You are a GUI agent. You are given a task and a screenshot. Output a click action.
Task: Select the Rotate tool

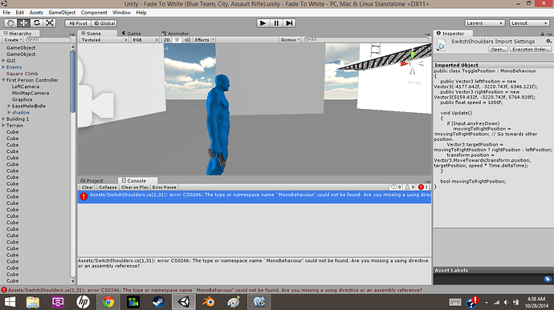point(37,23)
